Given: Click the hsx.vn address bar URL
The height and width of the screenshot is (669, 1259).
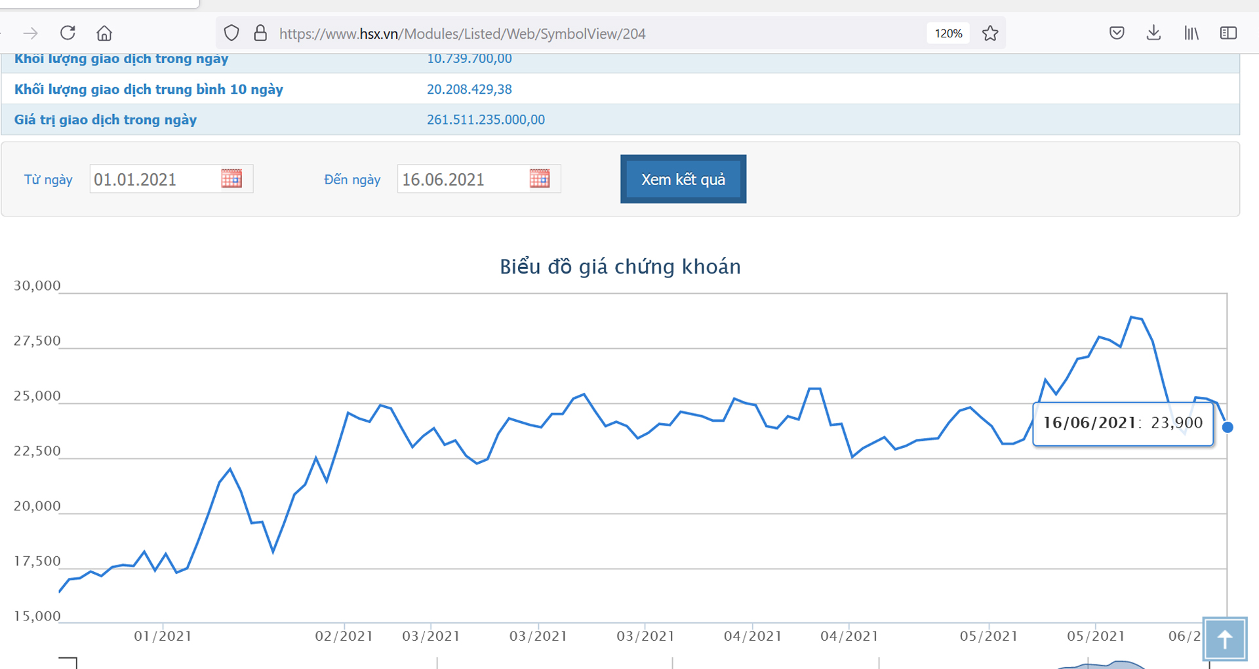Looking at the screenshot, I should pos(462,33).
